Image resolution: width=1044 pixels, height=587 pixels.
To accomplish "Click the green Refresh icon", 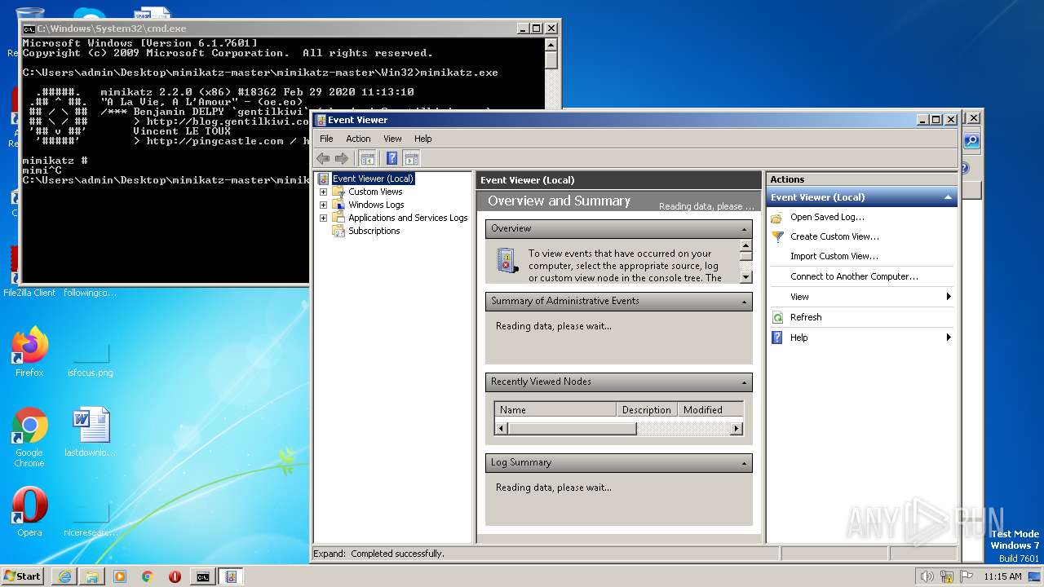I will tap(777, 317).
